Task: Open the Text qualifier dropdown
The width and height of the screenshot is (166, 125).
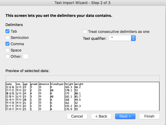Action: point(122,38)
